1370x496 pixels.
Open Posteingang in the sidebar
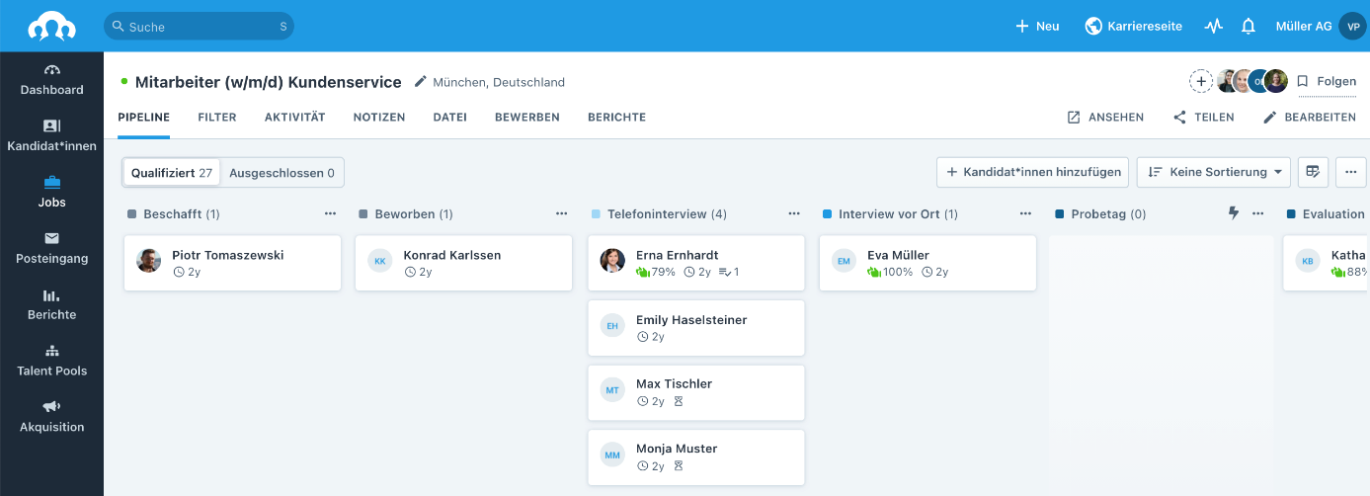coord(52,248)
